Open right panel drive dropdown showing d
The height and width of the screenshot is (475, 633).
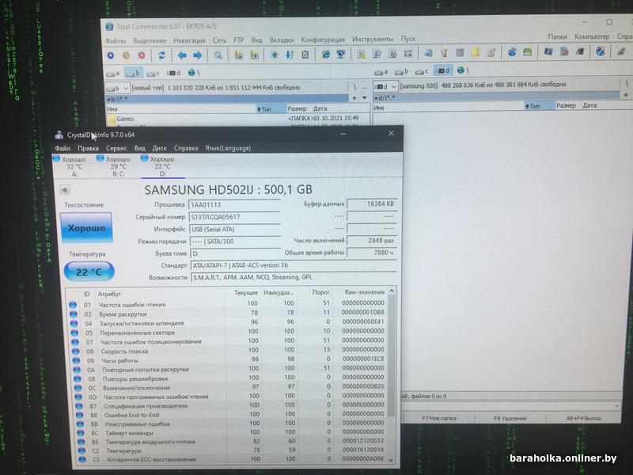pyautogui.click(x=385, y=86)
